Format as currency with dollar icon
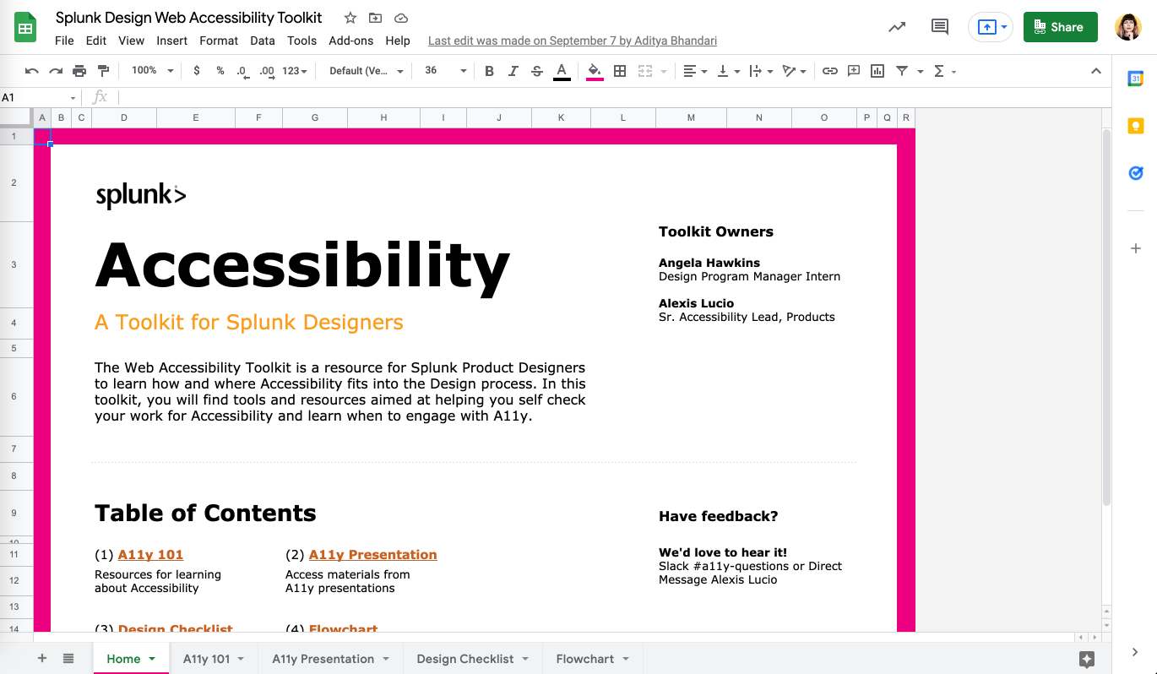The width and height of the screenshot is (1157, 674). click(197, 71)
